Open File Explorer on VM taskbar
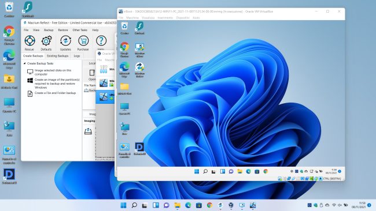This screenshot has height=211, width=376. click(x=240, y=172)
